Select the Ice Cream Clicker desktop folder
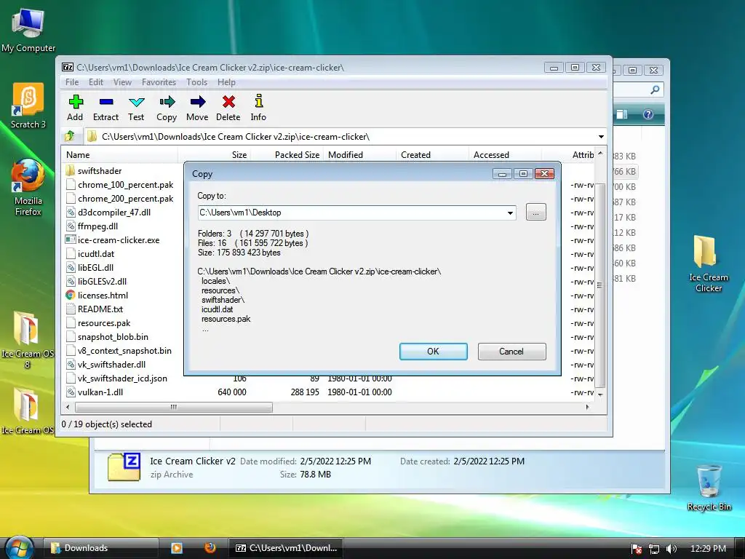 (709, 263)
